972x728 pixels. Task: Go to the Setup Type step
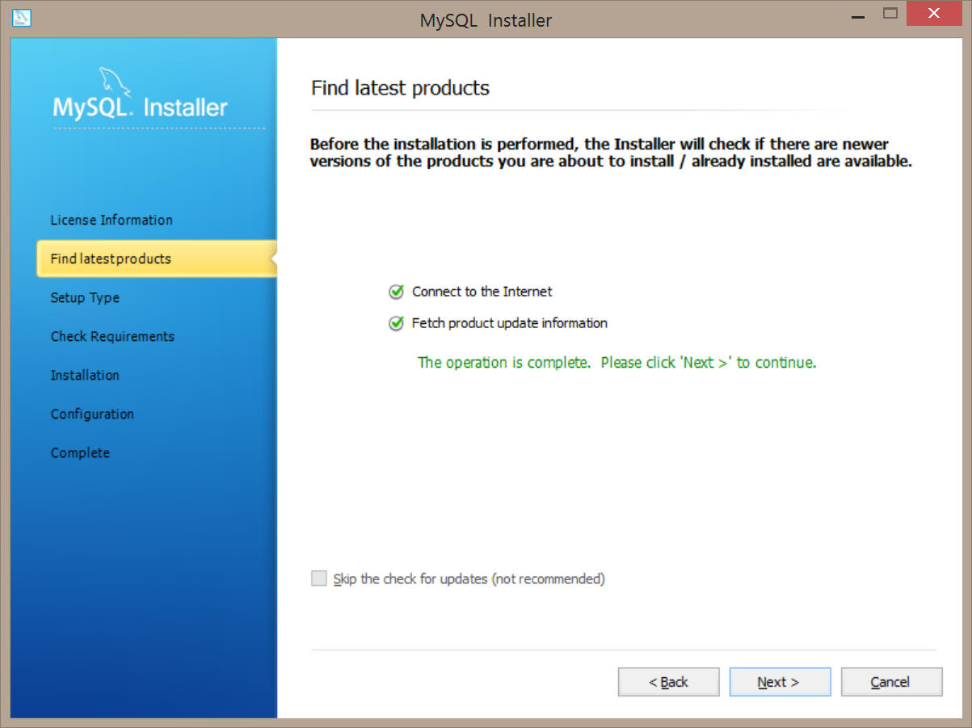[x=85, y=297]
